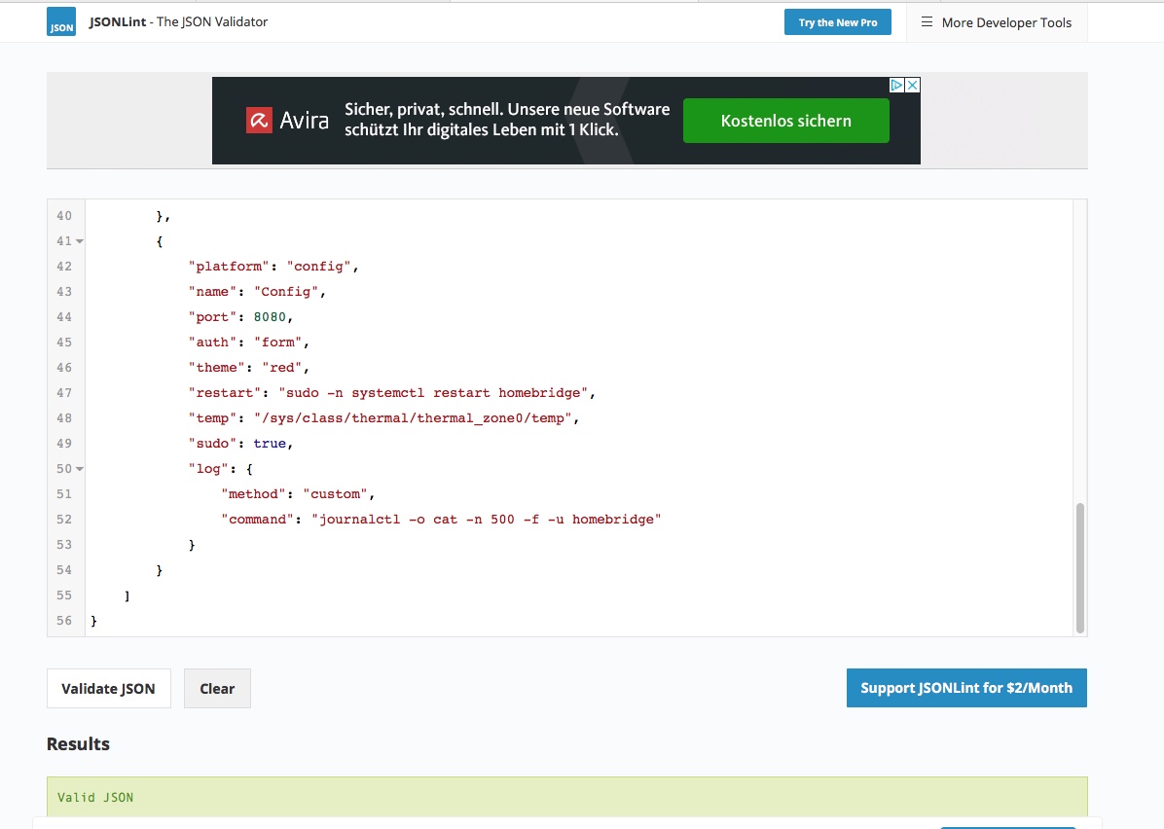Click the green Kostenlos sichern ad button
This screenshot has height=829, width=1164.
(785, 122)
